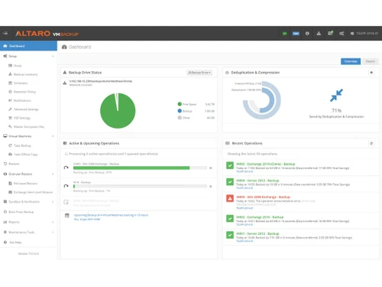This screenshot has width=382, height=287.
Task: Collapse the Virtual Machines section arrow
Action: tap(53, 136)
